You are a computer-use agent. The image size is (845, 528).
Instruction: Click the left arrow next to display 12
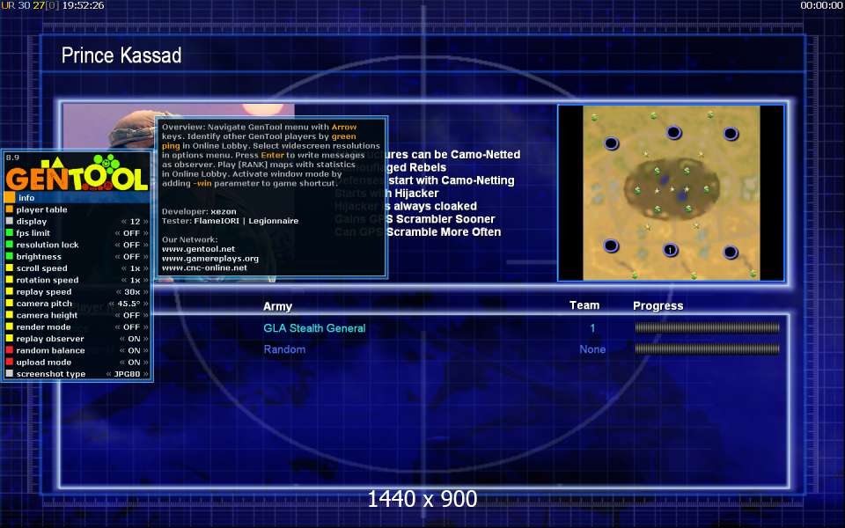coord(124,222)
